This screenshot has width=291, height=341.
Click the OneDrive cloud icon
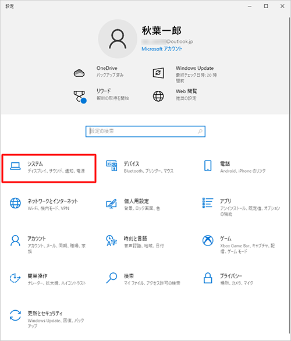pos(79,73)
